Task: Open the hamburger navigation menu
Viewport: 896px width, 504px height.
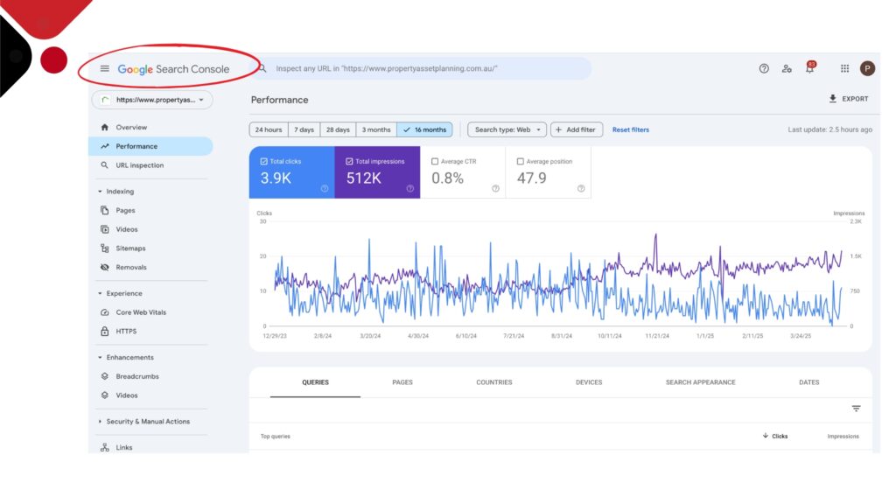Action: click(105, 68)
